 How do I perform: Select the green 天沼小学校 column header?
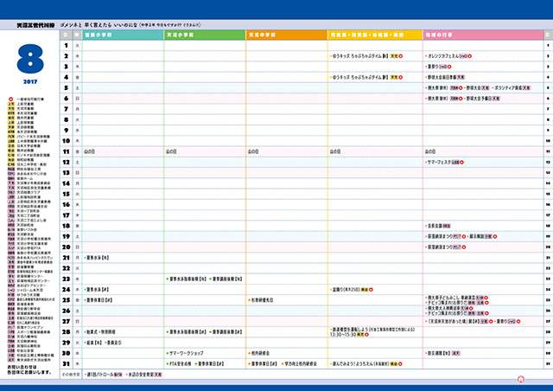(x=205, y=35)
